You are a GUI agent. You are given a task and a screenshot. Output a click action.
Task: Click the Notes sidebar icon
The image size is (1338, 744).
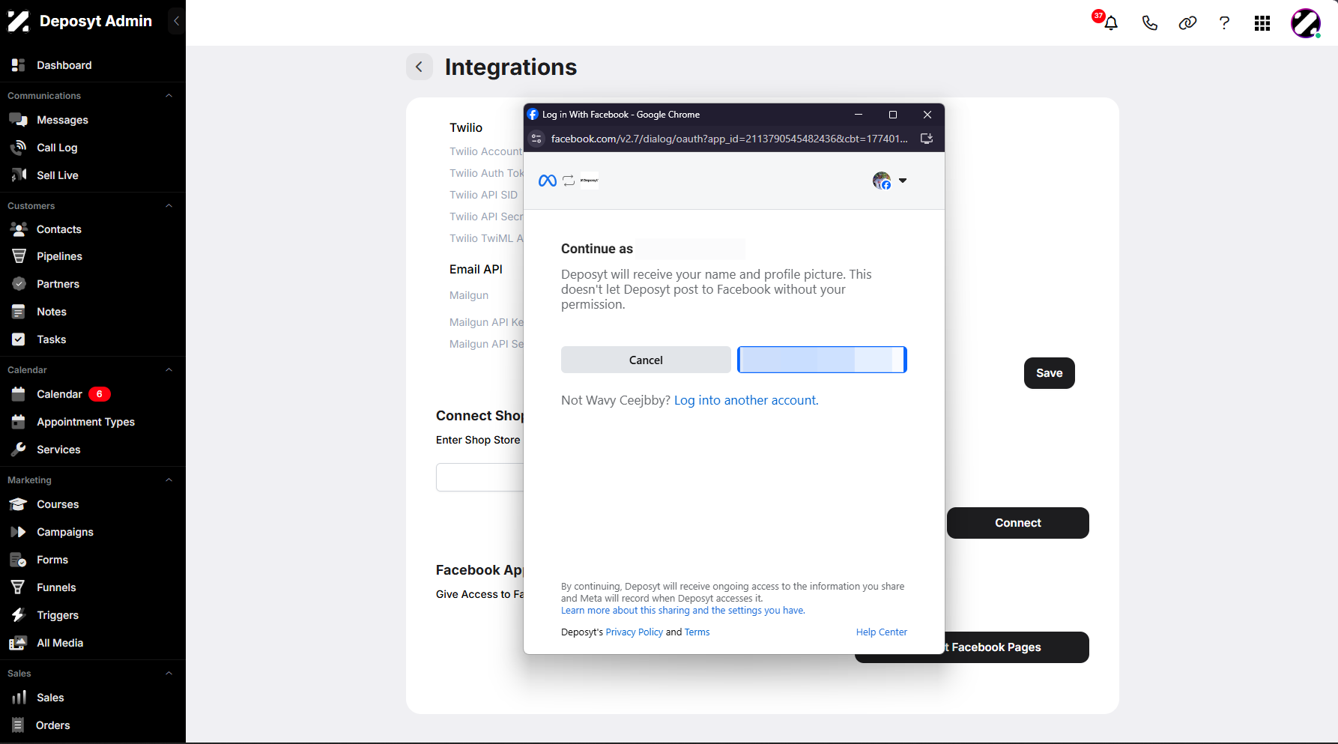click(19, 312)
